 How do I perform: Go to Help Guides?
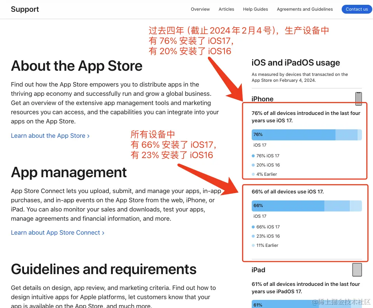click(255, 9)
